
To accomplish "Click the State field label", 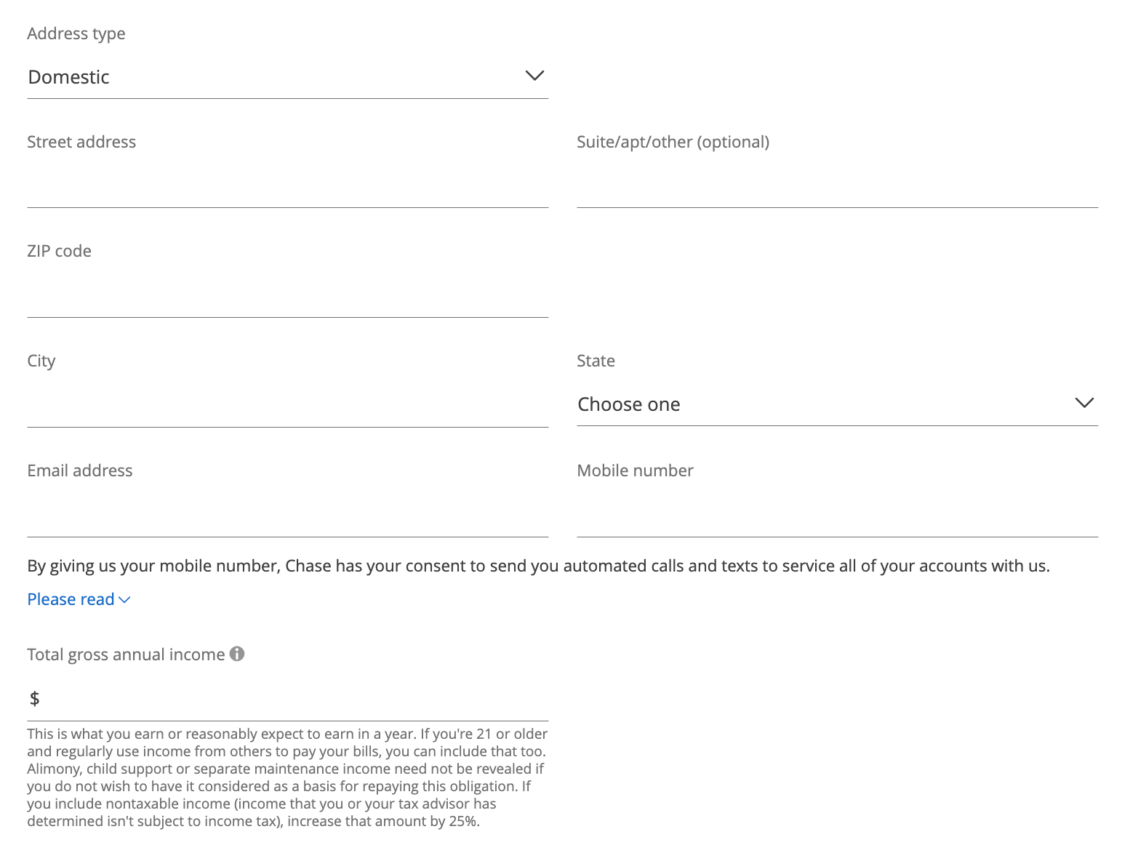I will pyautogui.click(x=596, y=361).
